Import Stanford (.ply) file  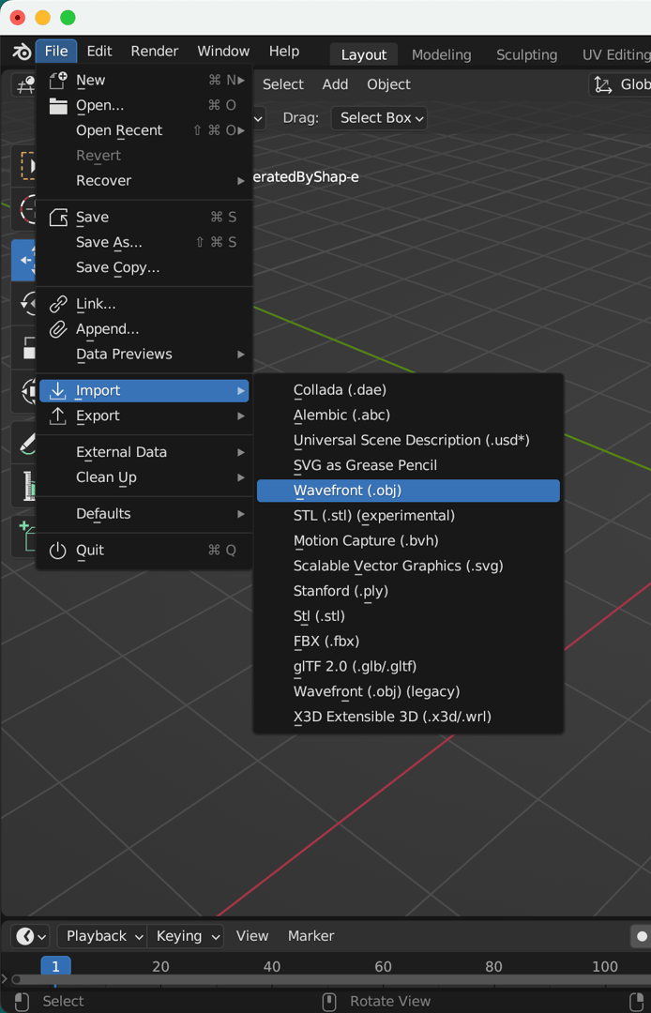pyautogui.click(x=408, y=591)
